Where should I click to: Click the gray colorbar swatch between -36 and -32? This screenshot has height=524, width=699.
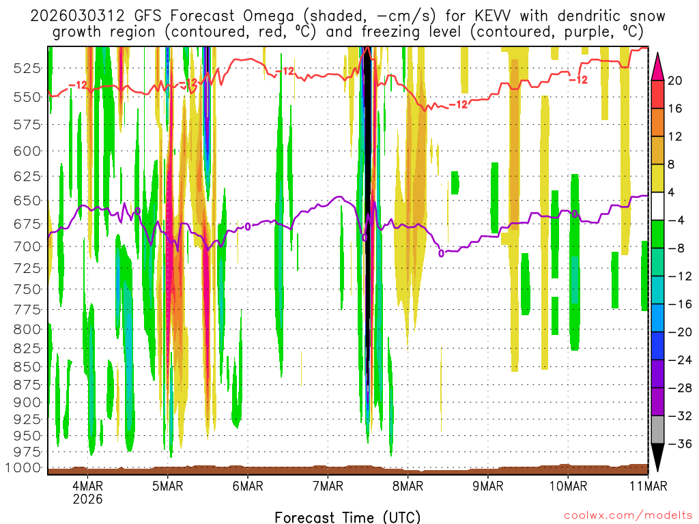point(657,430)
